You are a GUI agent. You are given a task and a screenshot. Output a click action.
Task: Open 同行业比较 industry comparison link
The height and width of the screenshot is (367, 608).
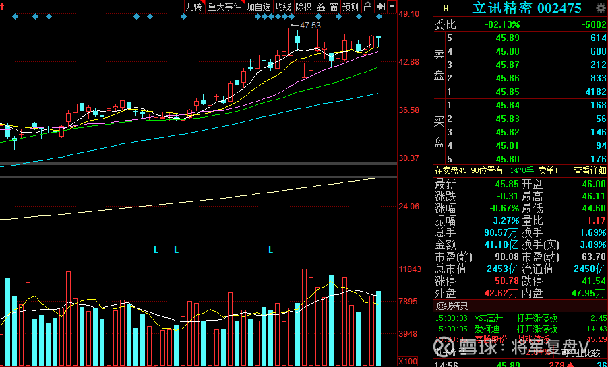[x=580, y=352]
